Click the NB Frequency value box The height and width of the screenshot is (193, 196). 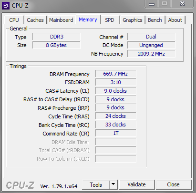[151, 54]
